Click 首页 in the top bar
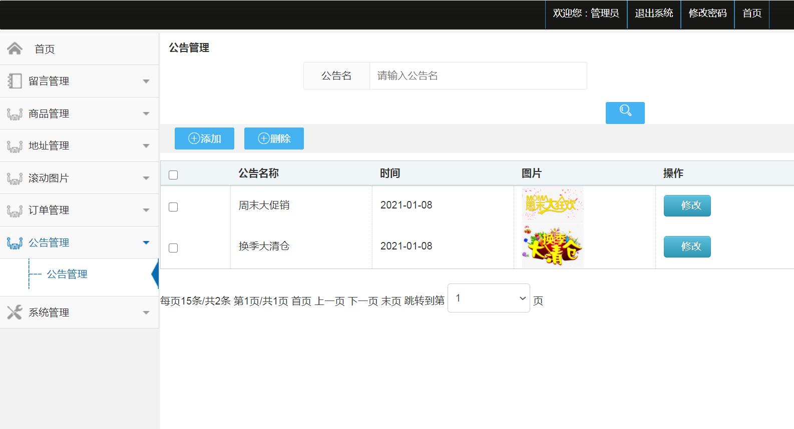The width and height of the screenshot is (794, 429). pyautogui.click(x=752, y=13)
